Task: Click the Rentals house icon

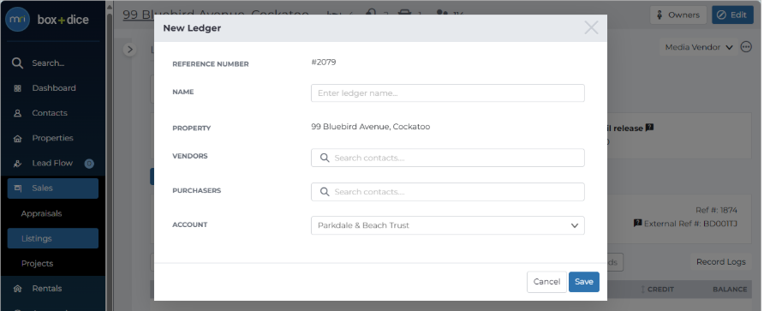Action: pos(17,289)
